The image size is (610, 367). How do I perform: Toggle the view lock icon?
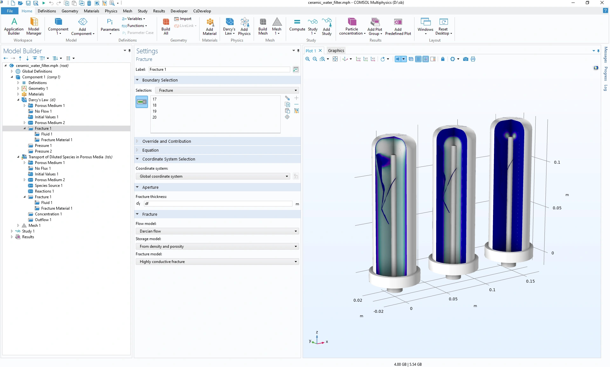(443, 59)
